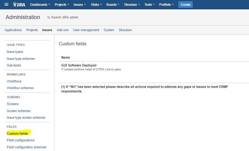Open Field configuration schemes link
Image resolution: width=249 pixels, height=151 pixels.
pyautogui.click(x=27, y=147)
